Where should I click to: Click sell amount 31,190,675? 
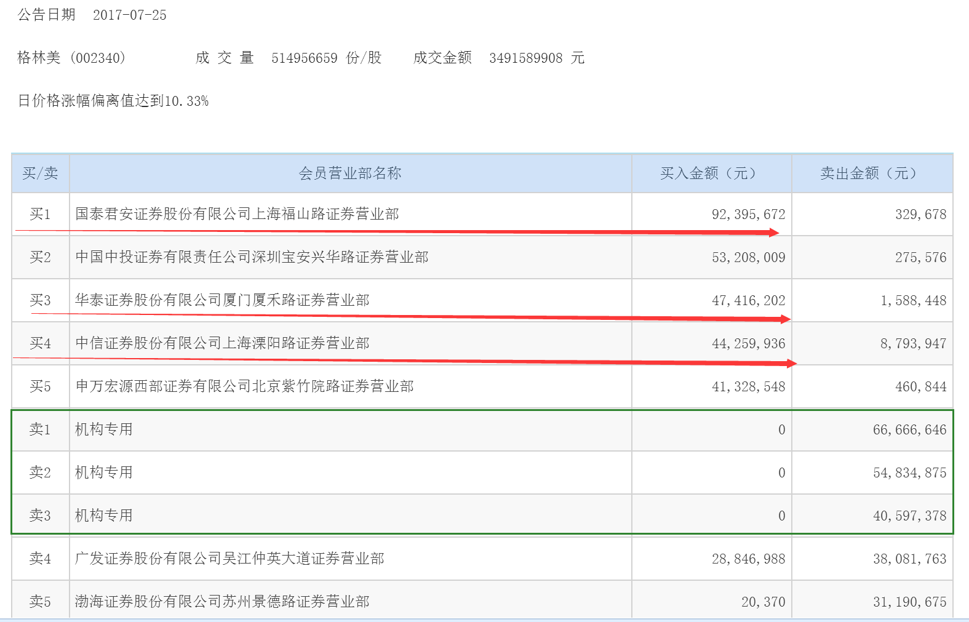(x=910, y=602)
